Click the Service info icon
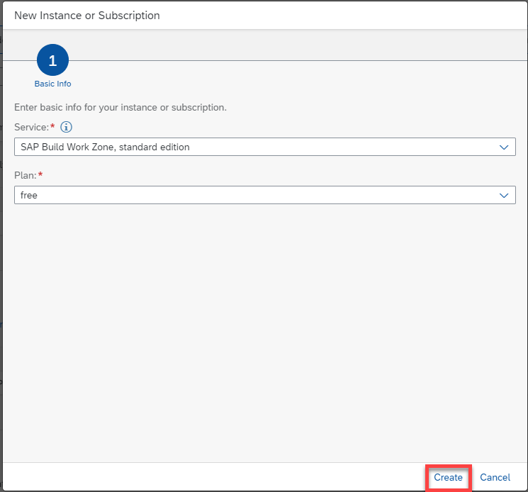This screenshot has height=492, width=528. [x=66, y=127]
